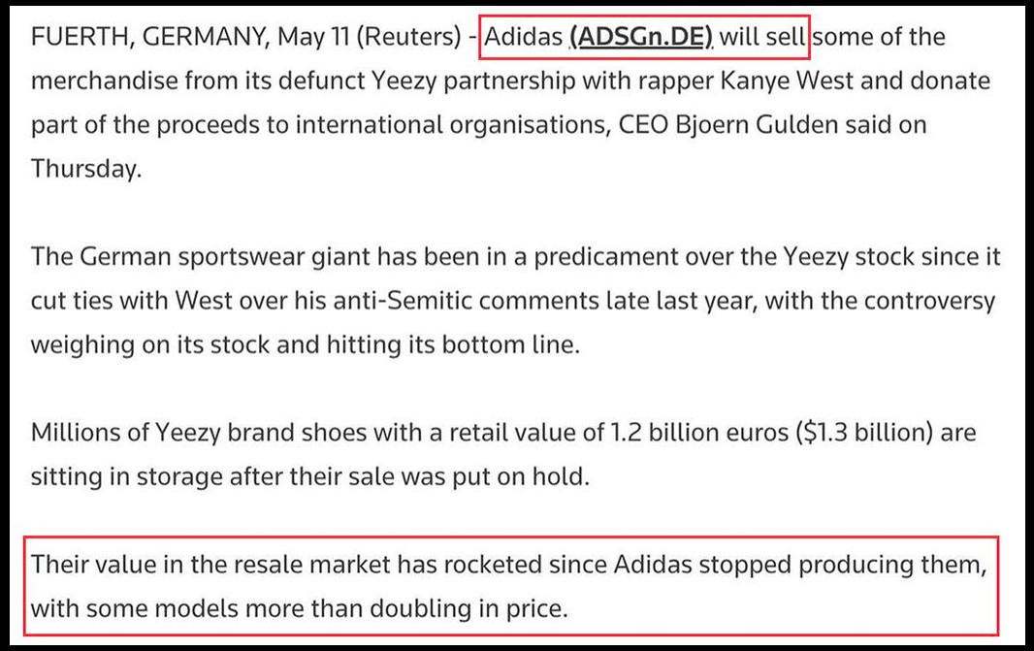Click the word Adidas before the ticker

(523, 36)
